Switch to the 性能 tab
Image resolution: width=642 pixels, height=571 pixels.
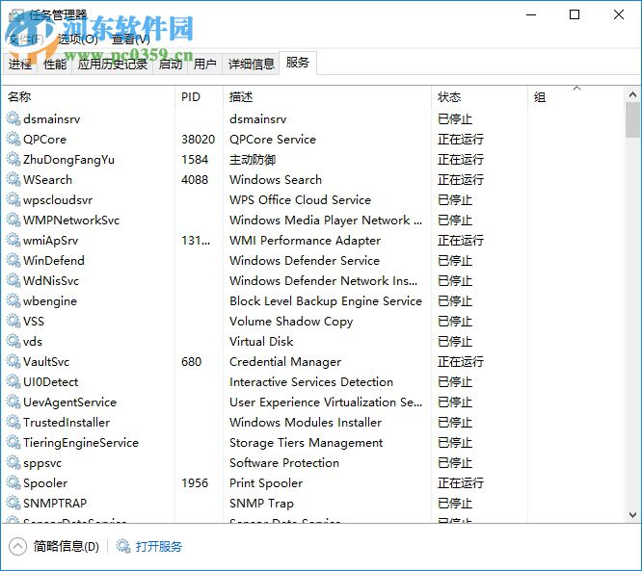[x=55, y=64]
